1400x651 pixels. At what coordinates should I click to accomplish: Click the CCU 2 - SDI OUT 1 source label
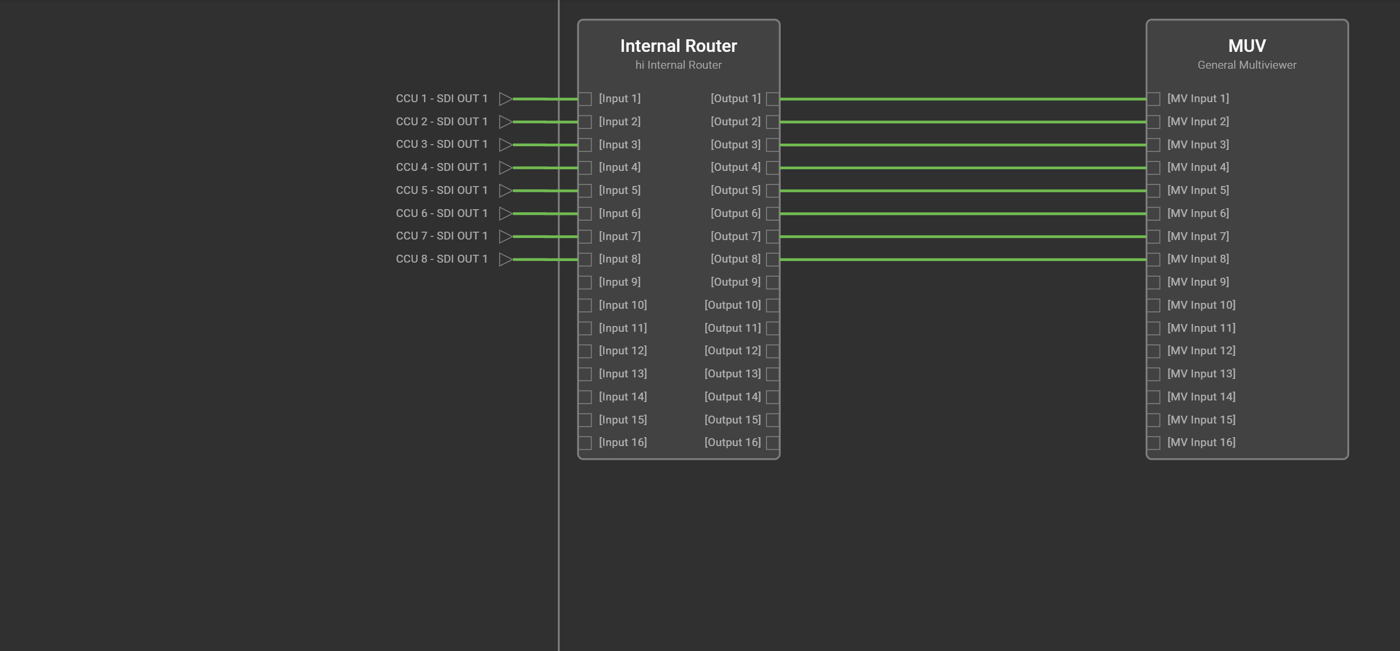(441, 121)
